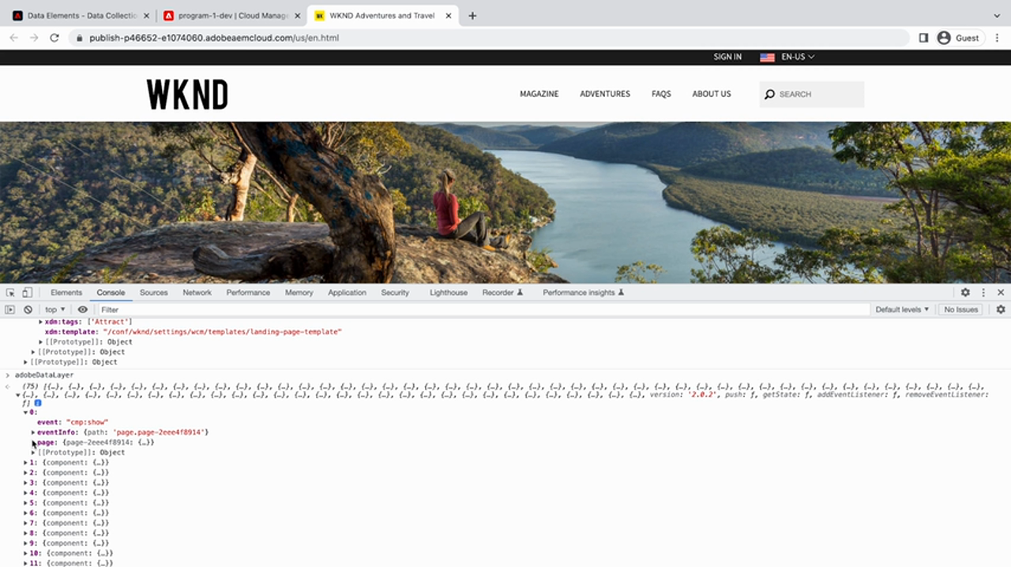Close the Data Elements tab
The image size is (1011, 567).
[x=146, y=16]
